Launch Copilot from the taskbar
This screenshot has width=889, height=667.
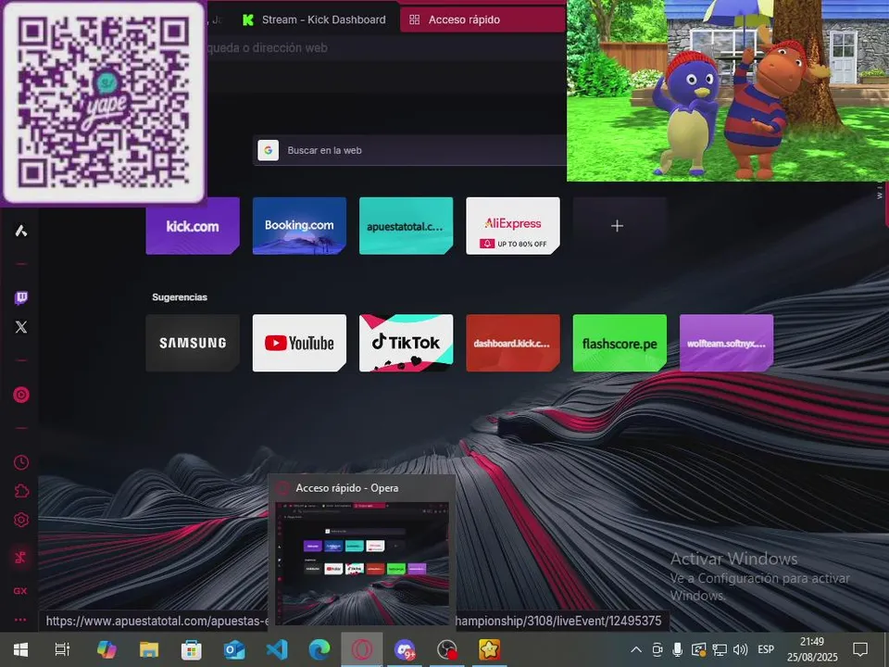tap(106, 649)
